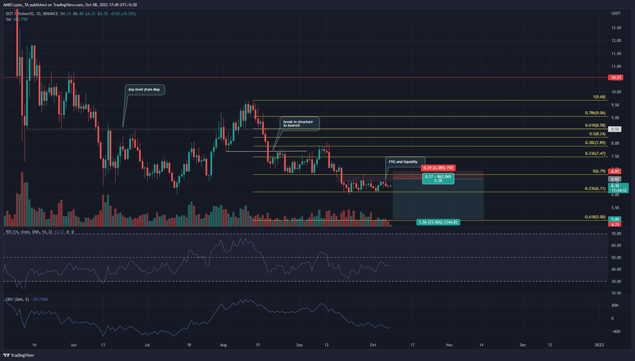Click the 'Jun' date on time axis
This screenshot has height=361, width=635.
[x=73, y=345]
